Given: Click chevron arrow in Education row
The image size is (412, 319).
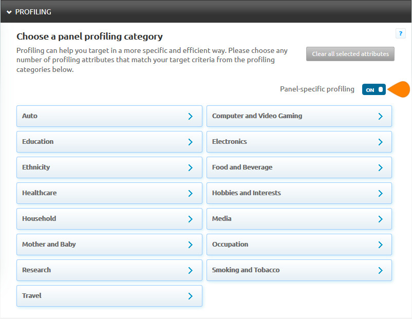Looking at the screenshot, I should 190,142.
